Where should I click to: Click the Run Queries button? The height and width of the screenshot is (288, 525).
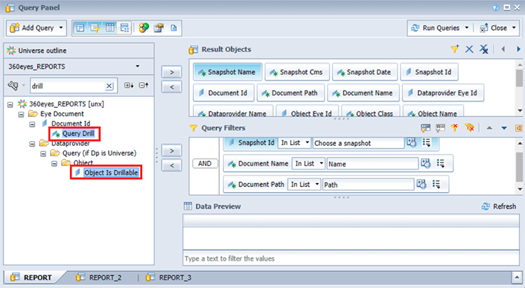[435, 28]
